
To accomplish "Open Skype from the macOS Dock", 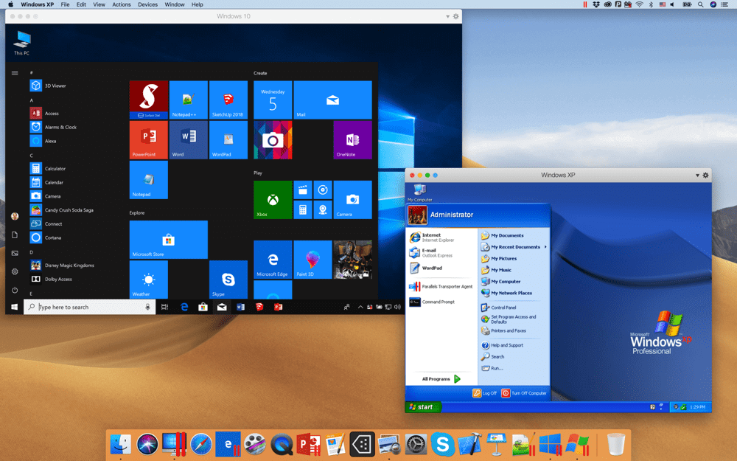I will (x=442, y=444).
